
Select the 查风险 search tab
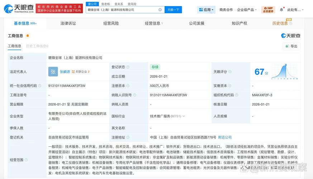tap(132, 4)
